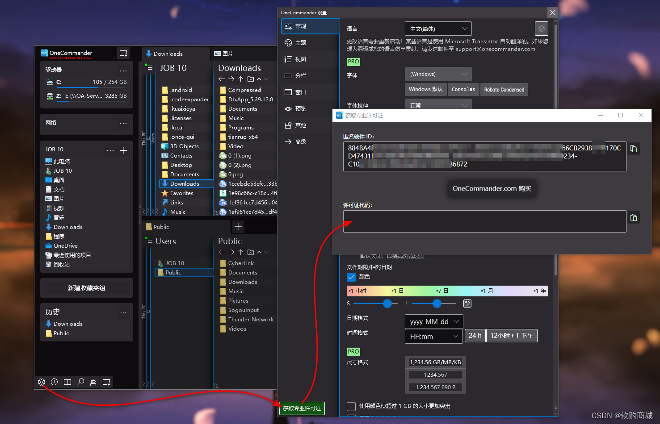Go back in the Downloads pane

[x=222, y=79]
